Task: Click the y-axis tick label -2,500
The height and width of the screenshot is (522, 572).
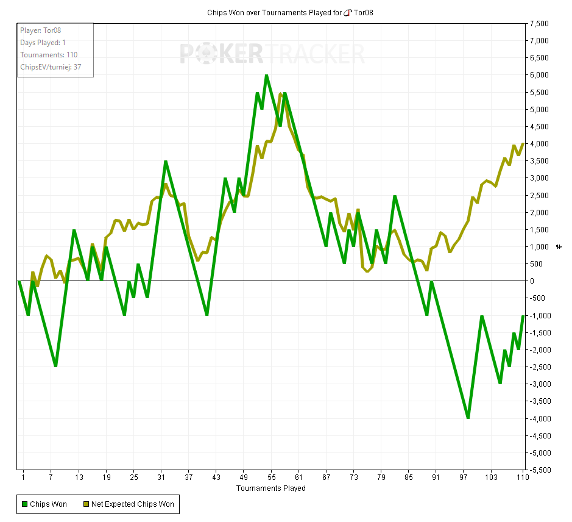Action: coord(540,367)
